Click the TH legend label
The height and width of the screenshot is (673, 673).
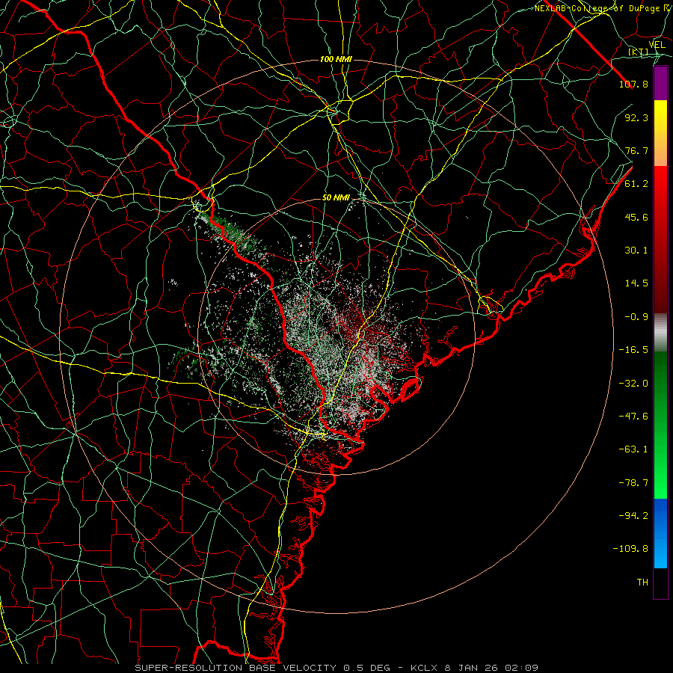(x=642, y=583)
